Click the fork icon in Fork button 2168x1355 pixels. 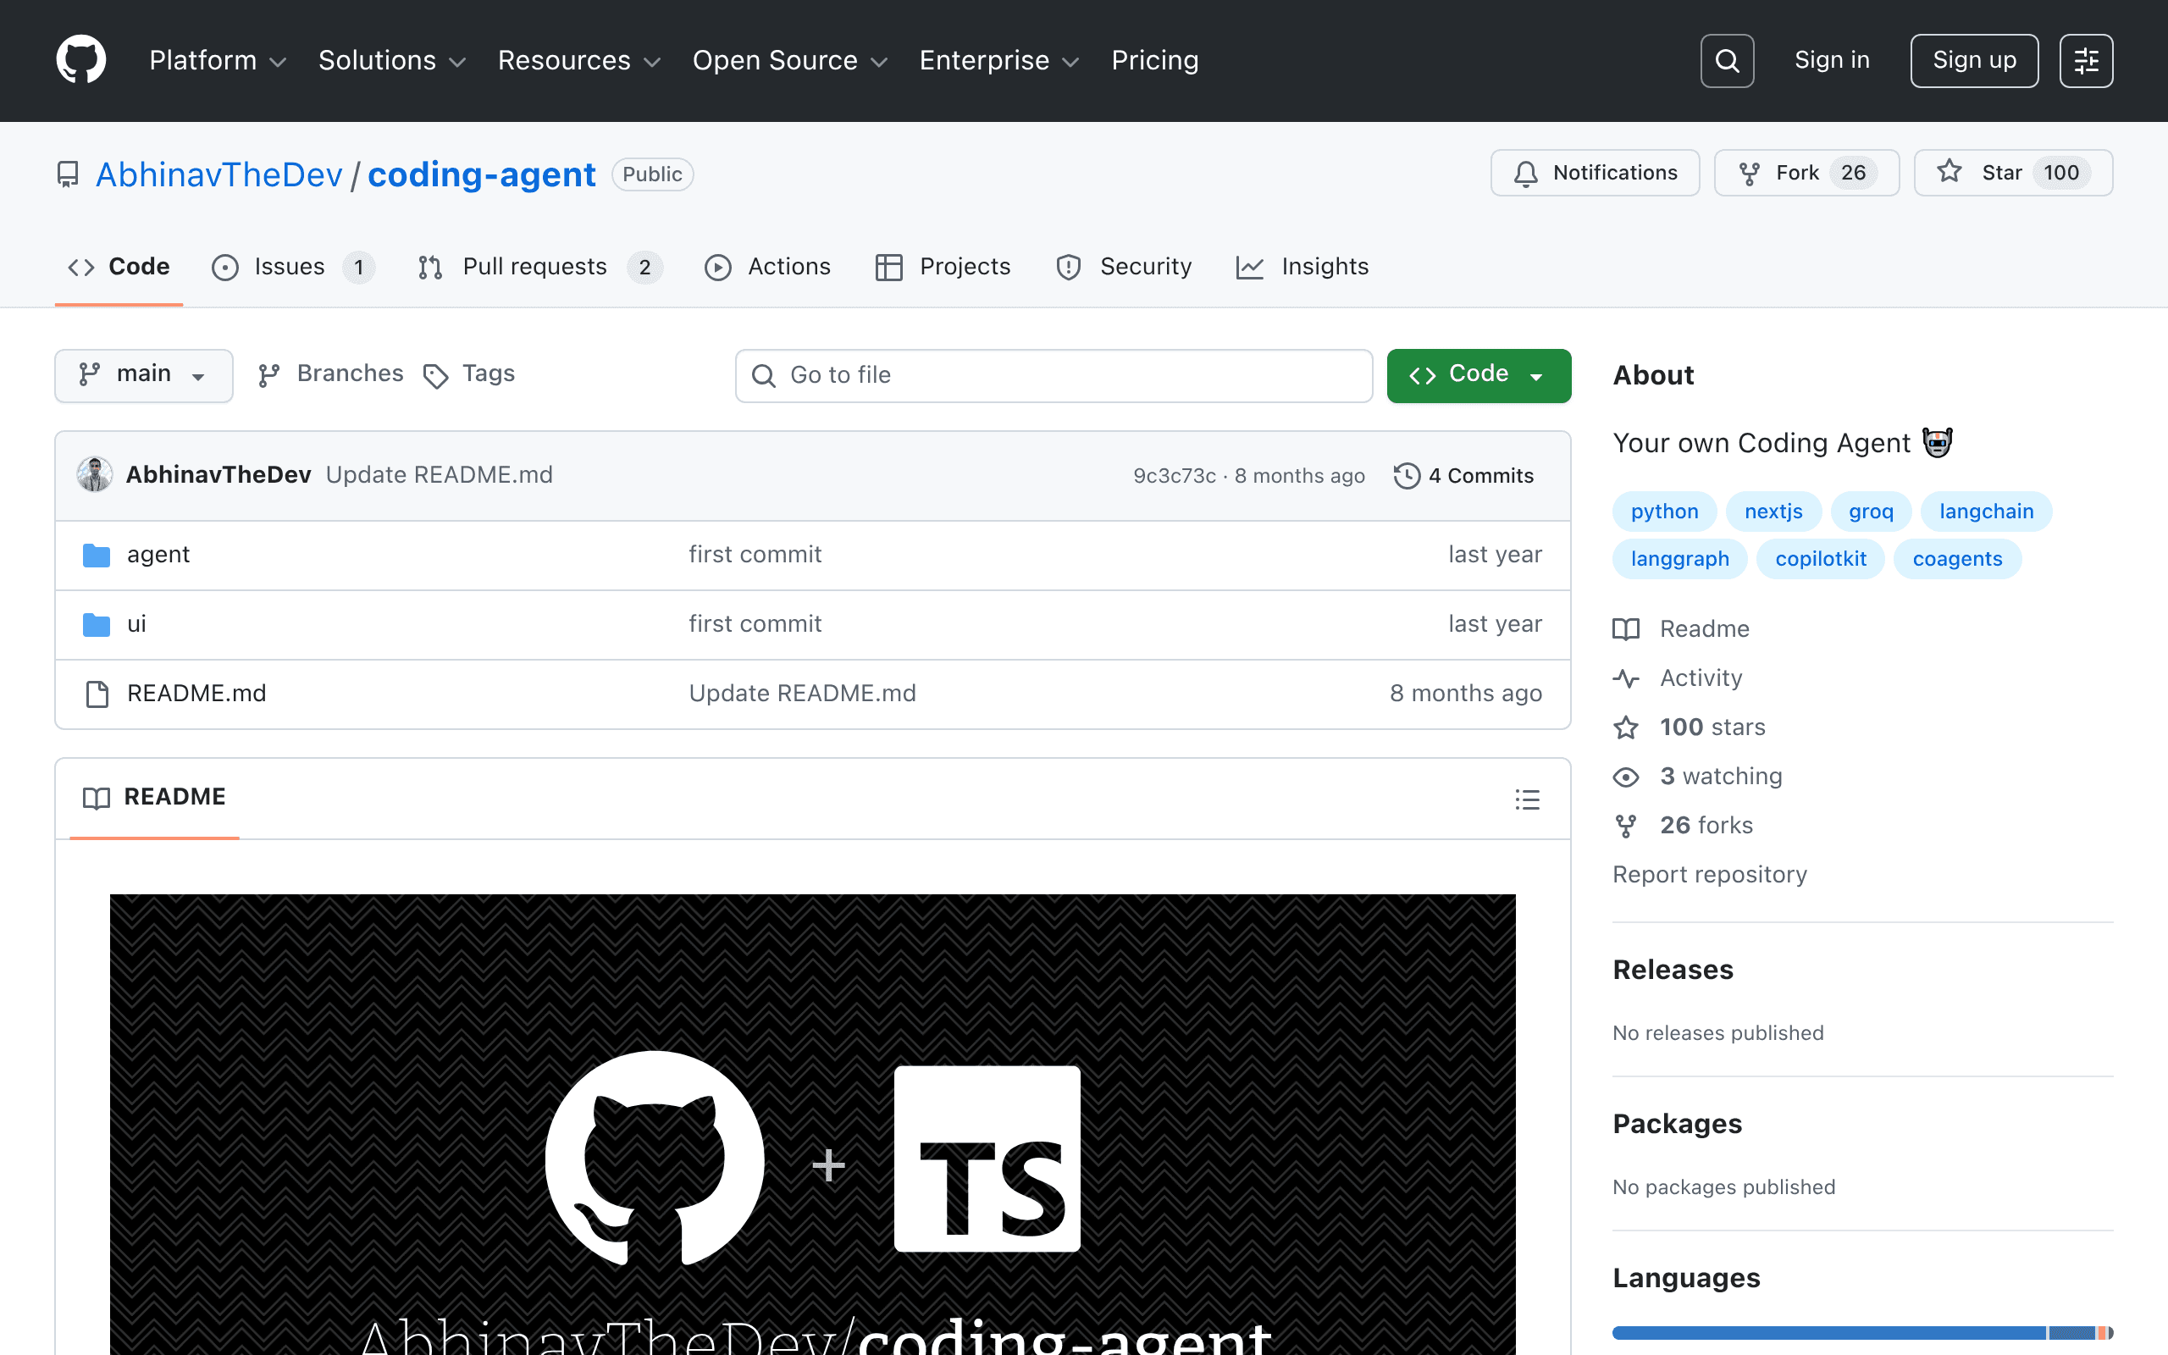[x=1749, y=173]
